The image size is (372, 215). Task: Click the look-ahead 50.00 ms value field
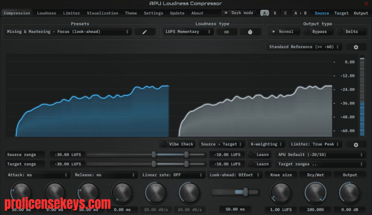pos(235,209)
